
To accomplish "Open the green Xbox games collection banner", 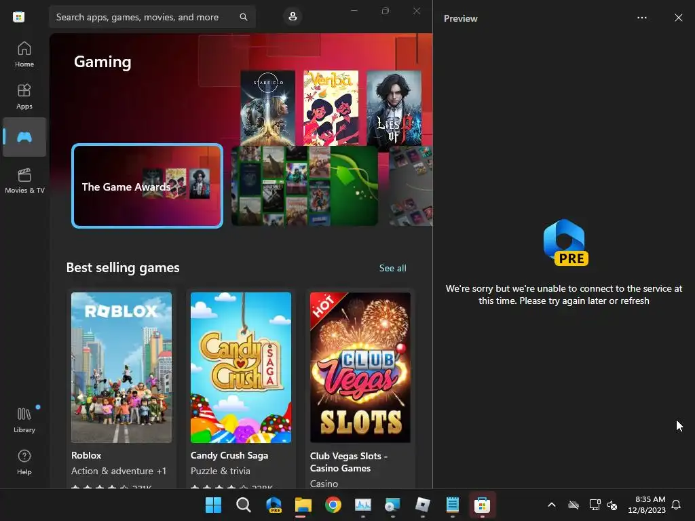I will click(x=305, y=186).
